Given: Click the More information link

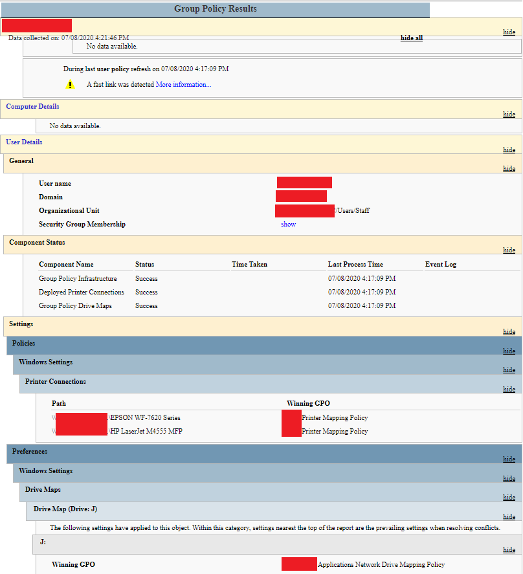Looking at the screenshot, I should pyautogui.click(x=183, y=84).
